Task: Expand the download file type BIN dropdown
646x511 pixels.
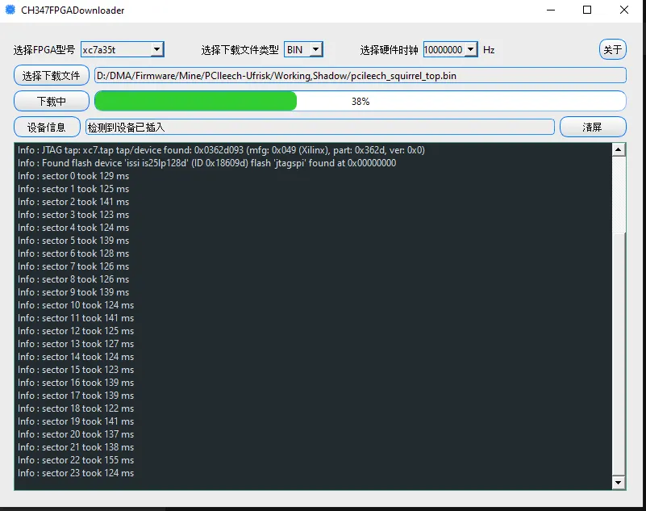Action: click(303, 50)
